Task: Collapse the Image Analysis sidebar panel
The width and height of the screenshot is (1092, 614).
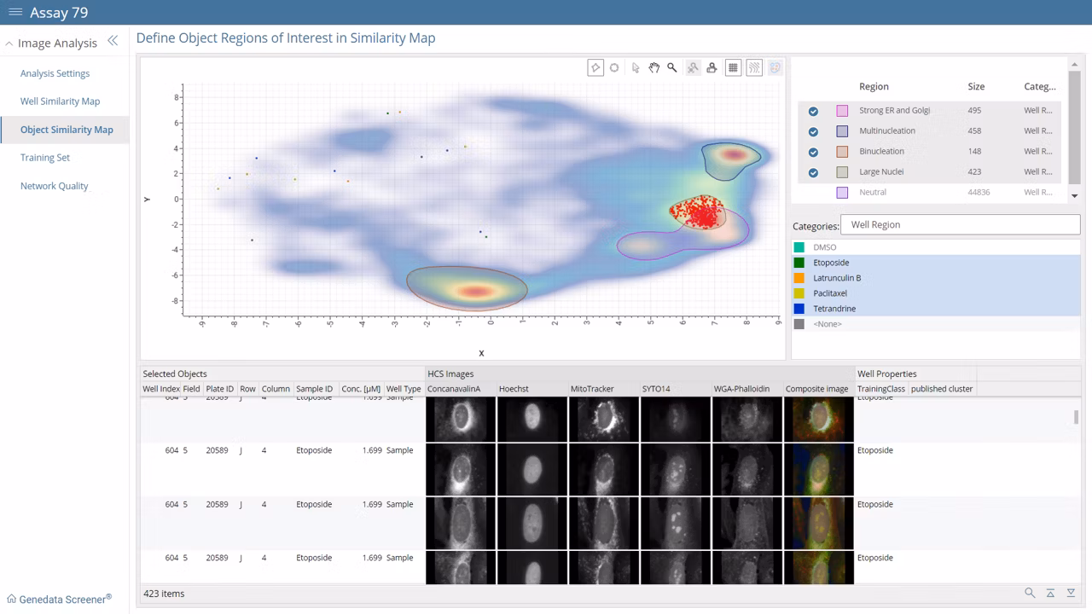Action: (113, 42)
